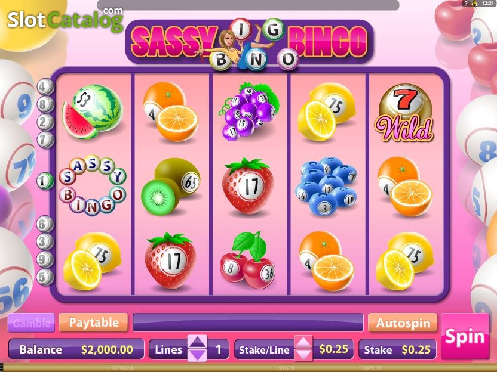
Task: Open the Stats tab
Action: tap(284, 368)
